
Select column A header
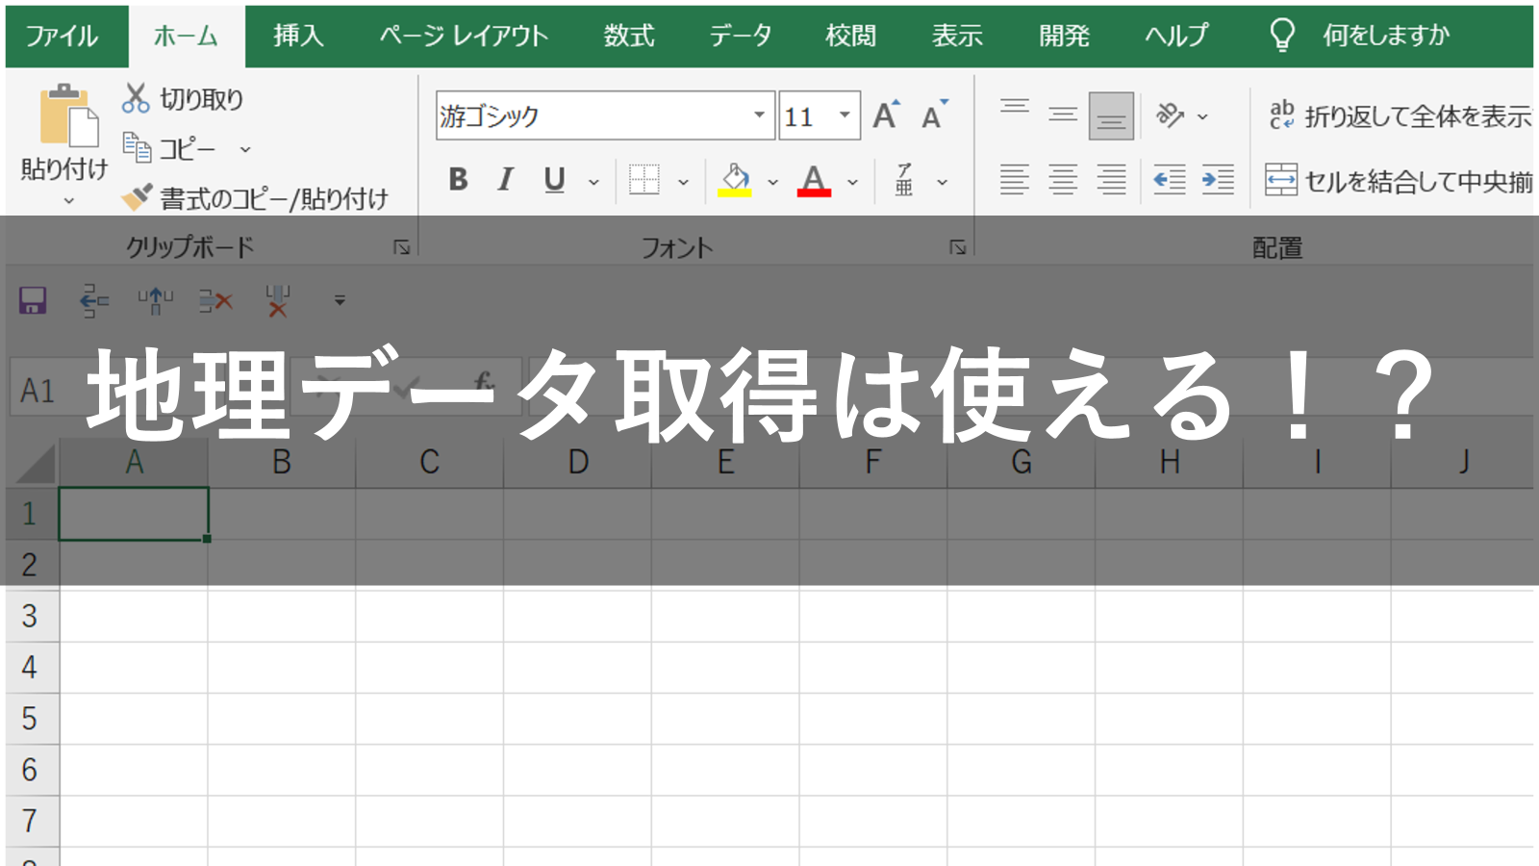(134, 462)
